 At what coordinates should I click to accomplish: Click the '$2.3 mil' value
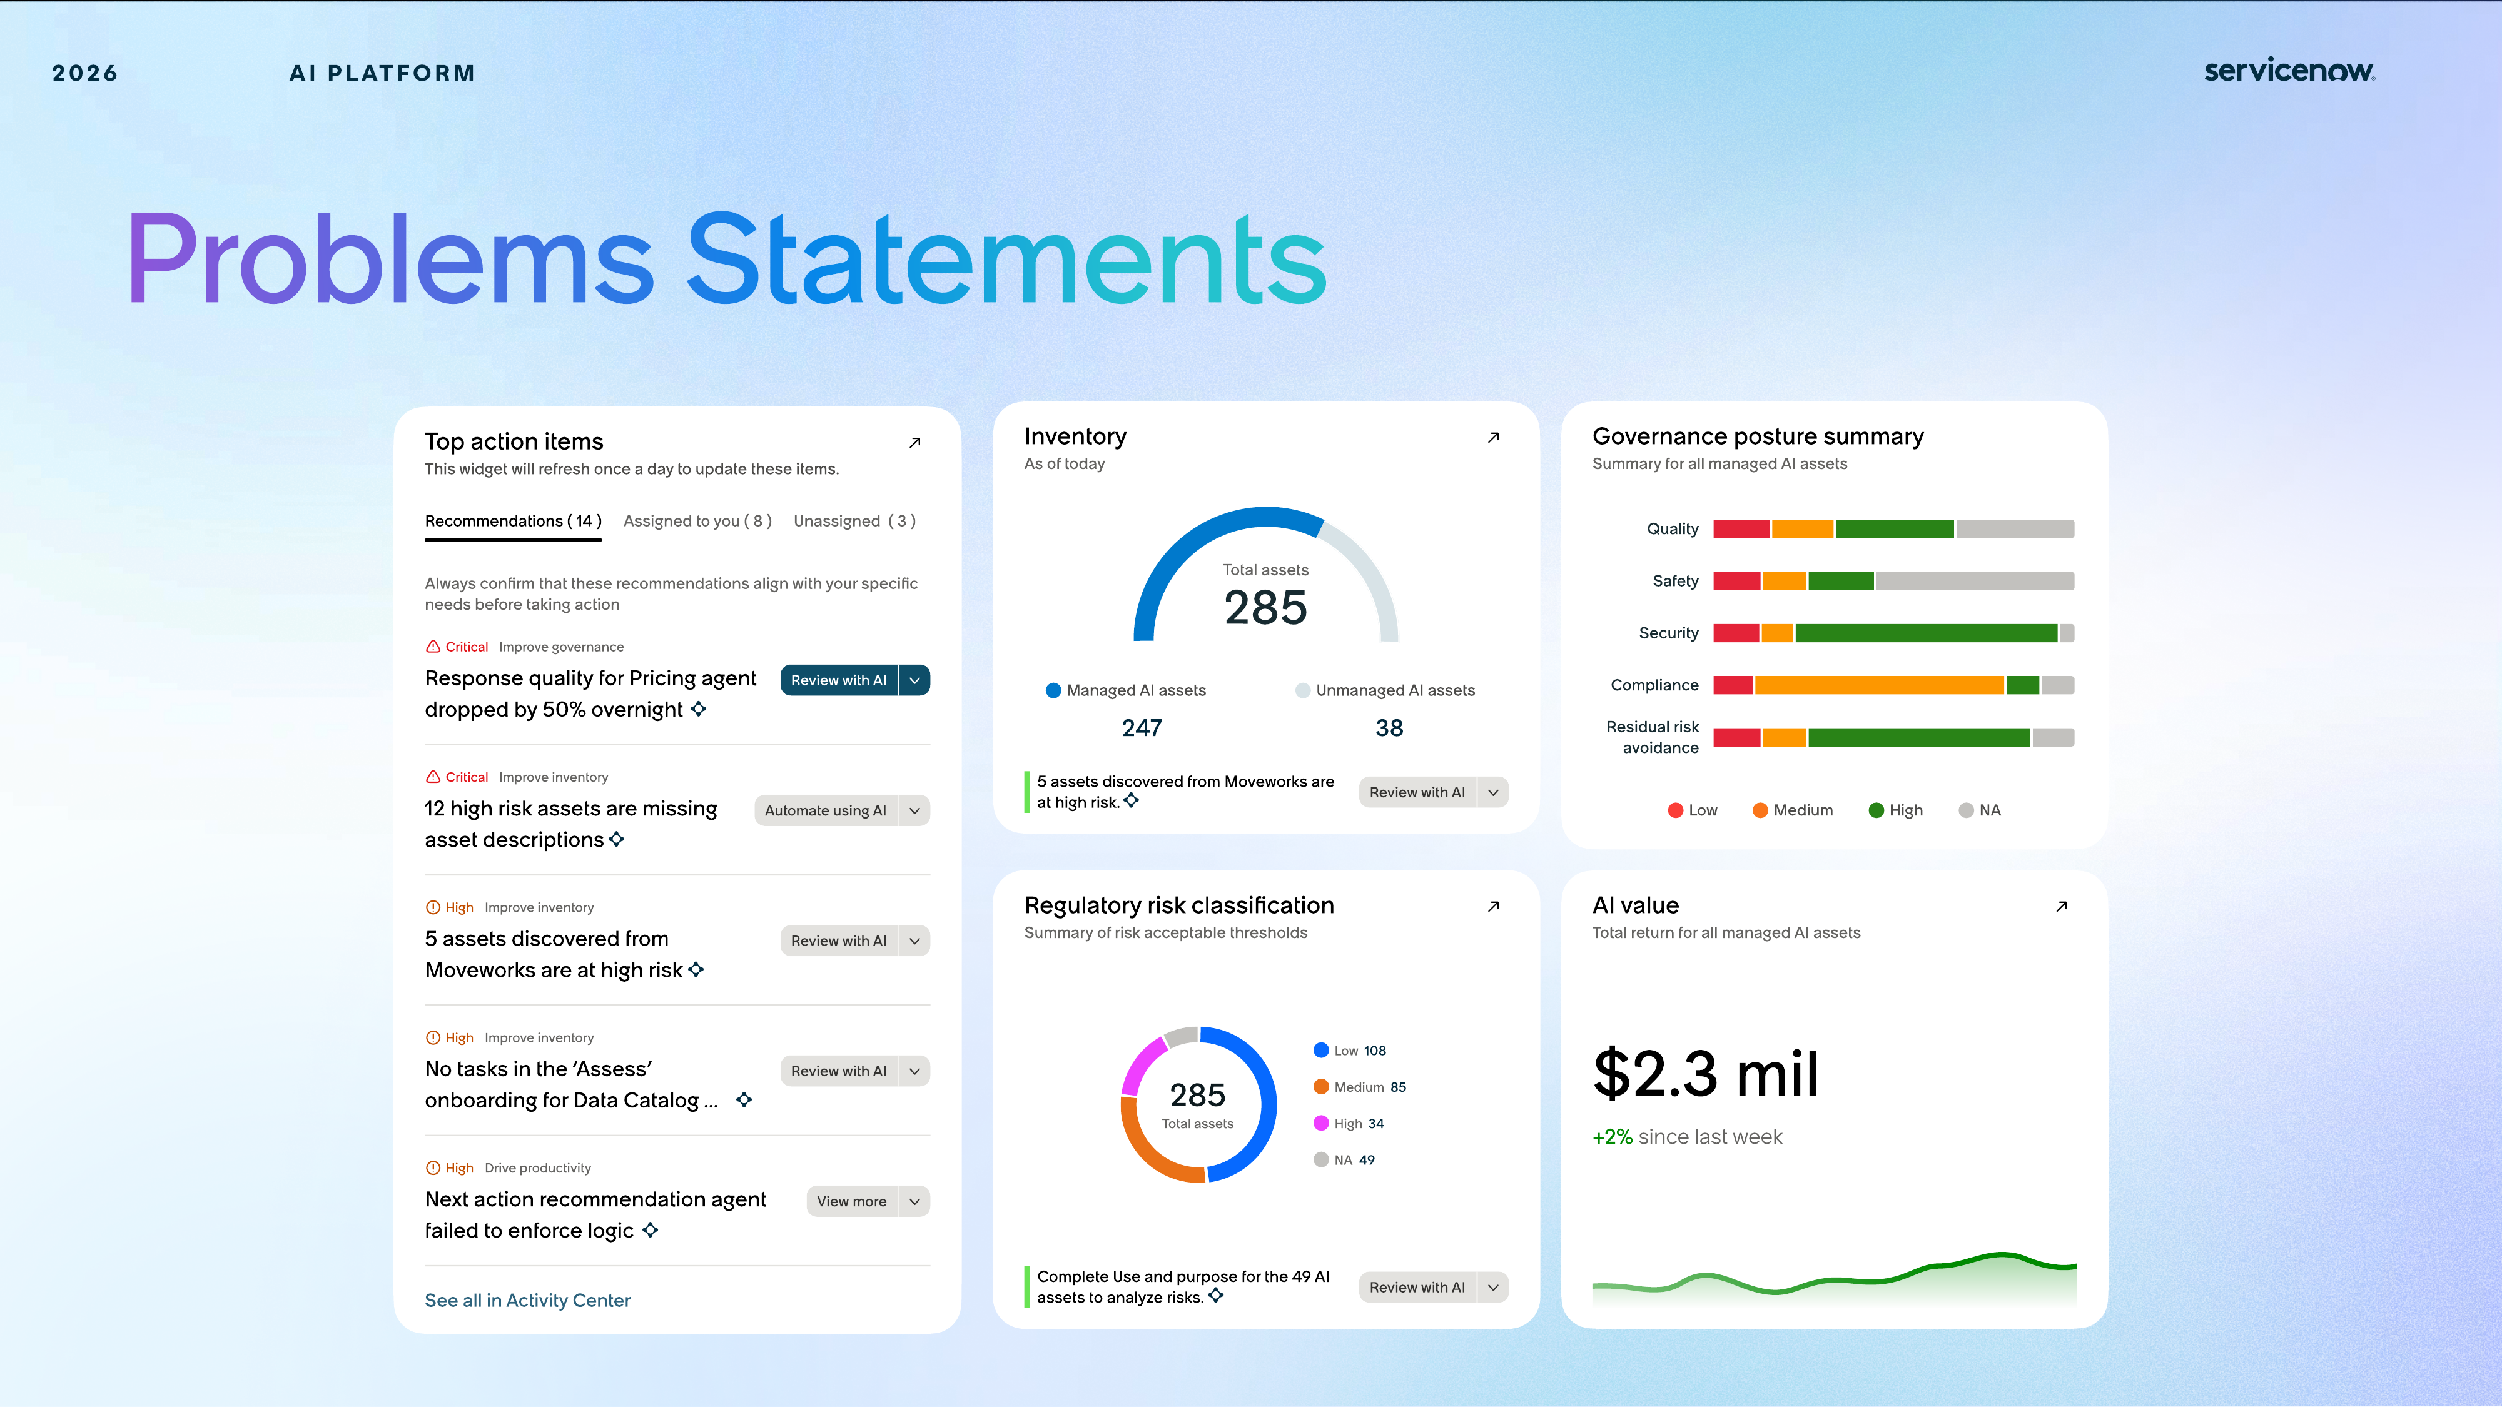pyautogui.click(x=1706, y=1074)
